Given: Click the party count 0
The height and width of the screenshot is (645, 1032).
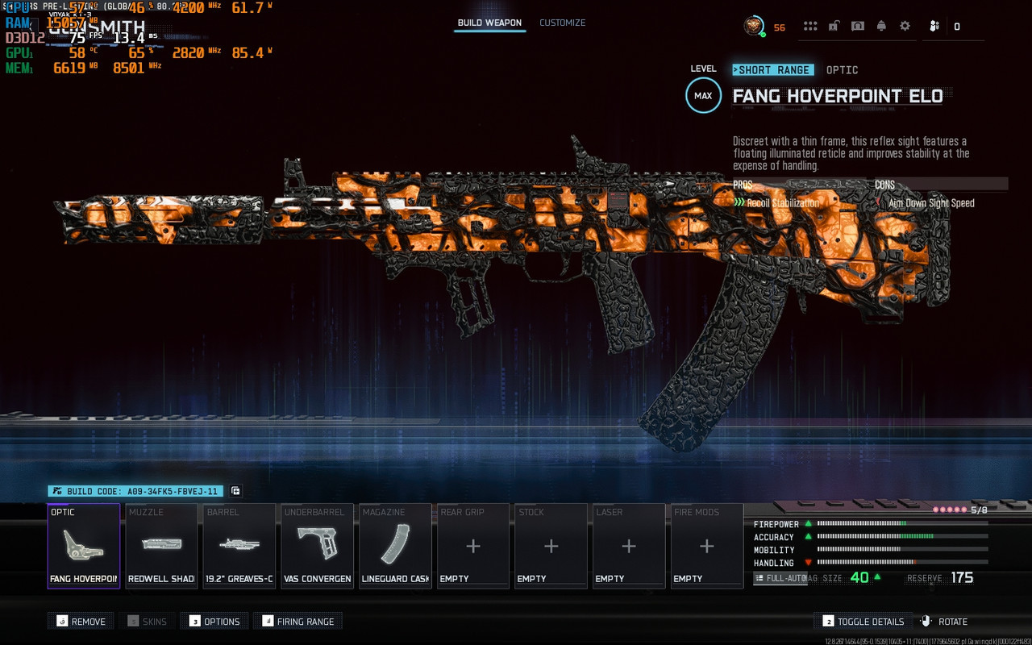Looking at the screenshot, I should pos(957,27).
